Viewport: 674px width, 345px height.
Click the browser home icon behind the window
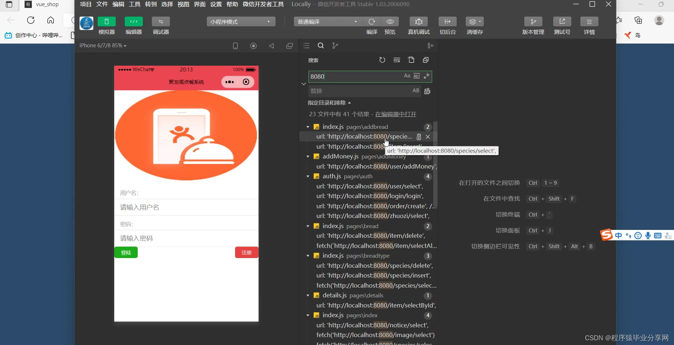point(51,20)
